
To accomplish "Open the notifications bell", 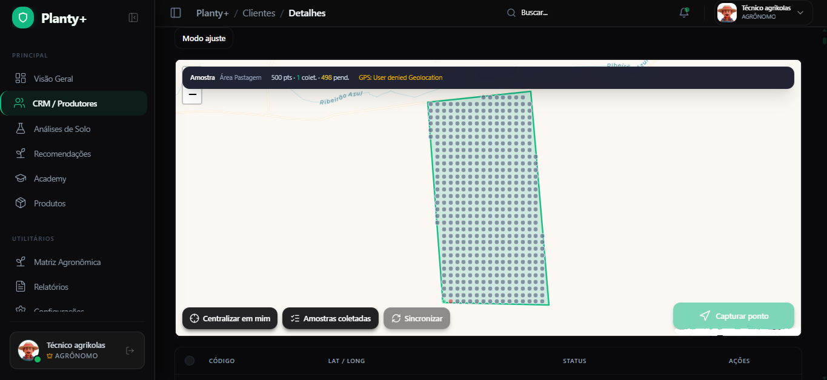I will tap(684, 13).
